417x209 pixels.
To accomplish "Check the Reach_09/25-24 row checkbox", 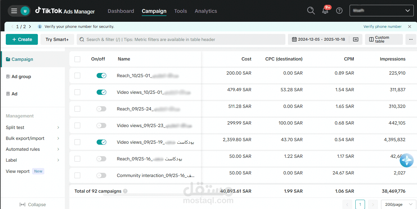I will point(77,109).
